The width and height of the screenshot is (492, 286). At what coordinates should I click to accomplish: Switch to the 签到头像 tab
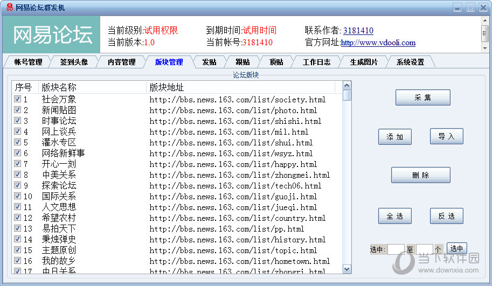tap(74, 62)
